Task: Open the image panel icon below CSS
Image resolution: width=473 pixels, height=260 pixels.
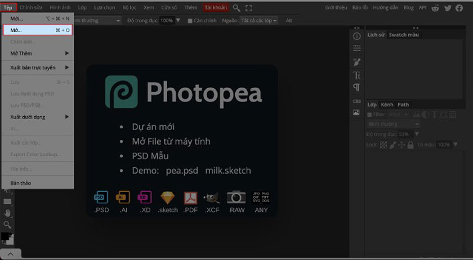Action: click(x=356, y=112)
